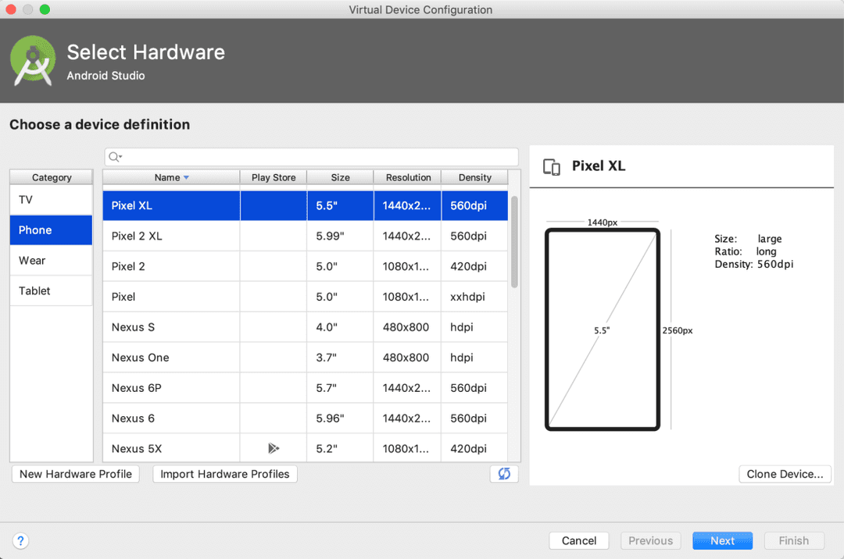Image resolution: width=844 pixels, height=559 pixels.
Task: Select the Nexus S device
Action: pyautogui.click(x=306, y=327)
